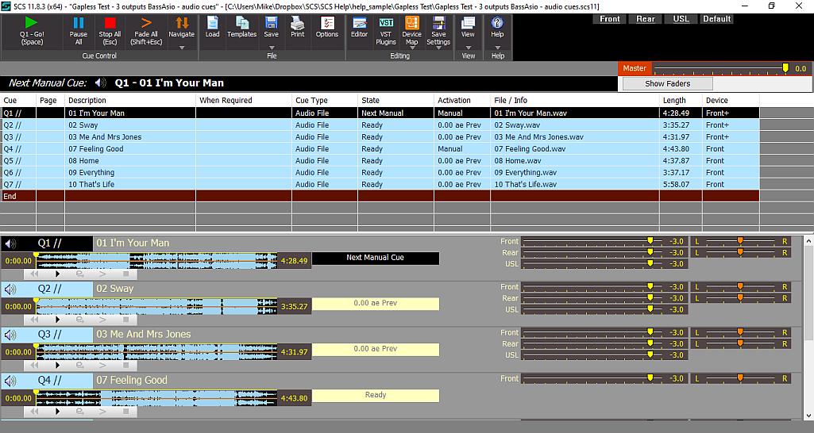Expand the Navigate dropdown arrow
The height and width of the screenshot is (433, 814).
[182, 48]
